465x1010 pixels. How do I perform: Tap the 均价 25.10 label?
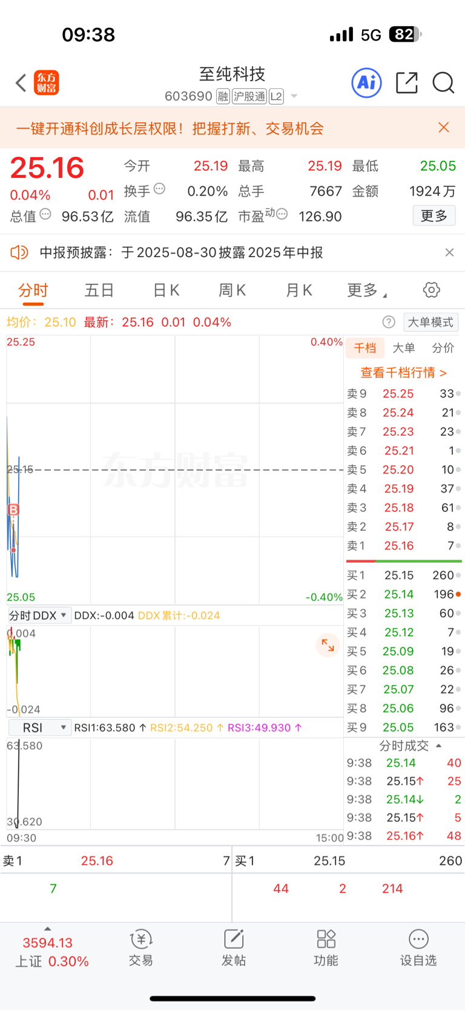pos(41,322)
